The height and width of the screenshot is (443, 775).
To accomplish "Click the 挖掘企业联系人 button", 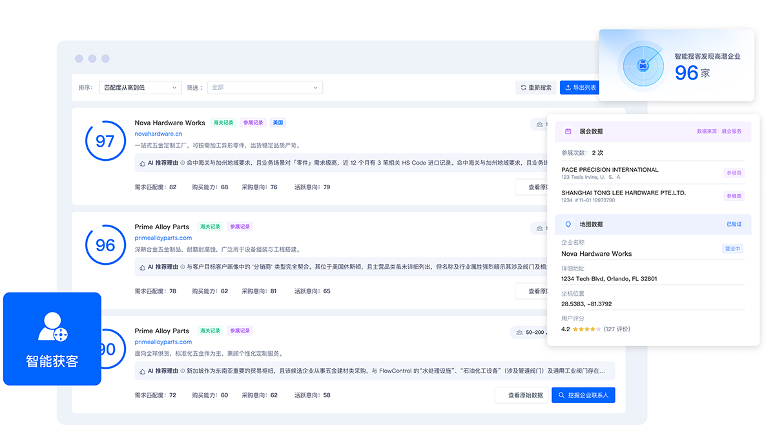I will [583, 395].
